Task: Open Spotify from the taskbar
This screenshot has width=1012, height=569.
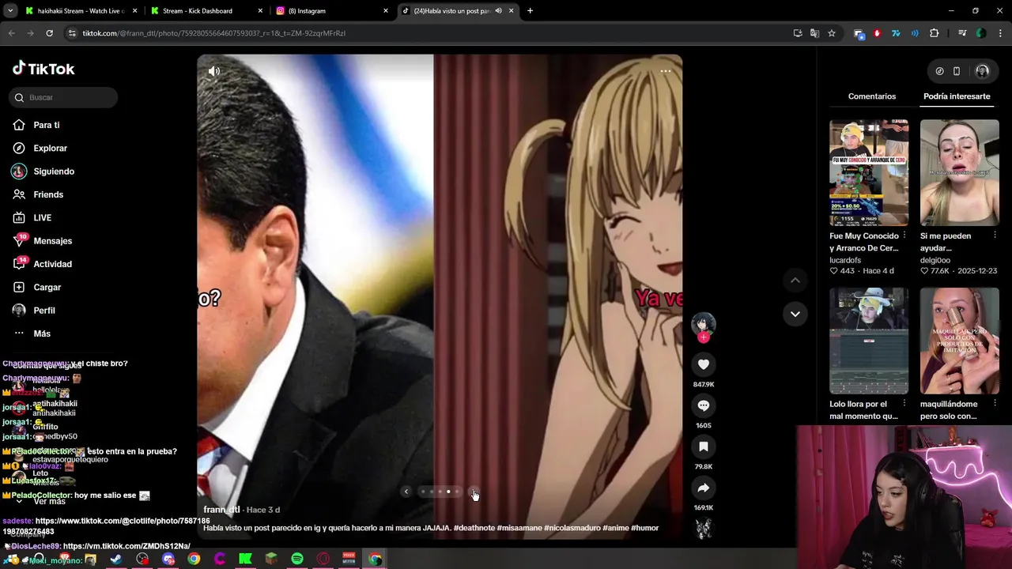Action: pyautogui.click(x=297, y=559)
